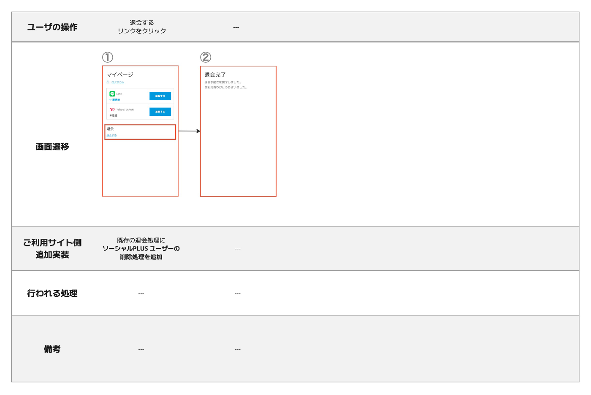This screenshot has height=395, width=591.
Task: Select the 退会完了 heading
Action: point(215,75)
